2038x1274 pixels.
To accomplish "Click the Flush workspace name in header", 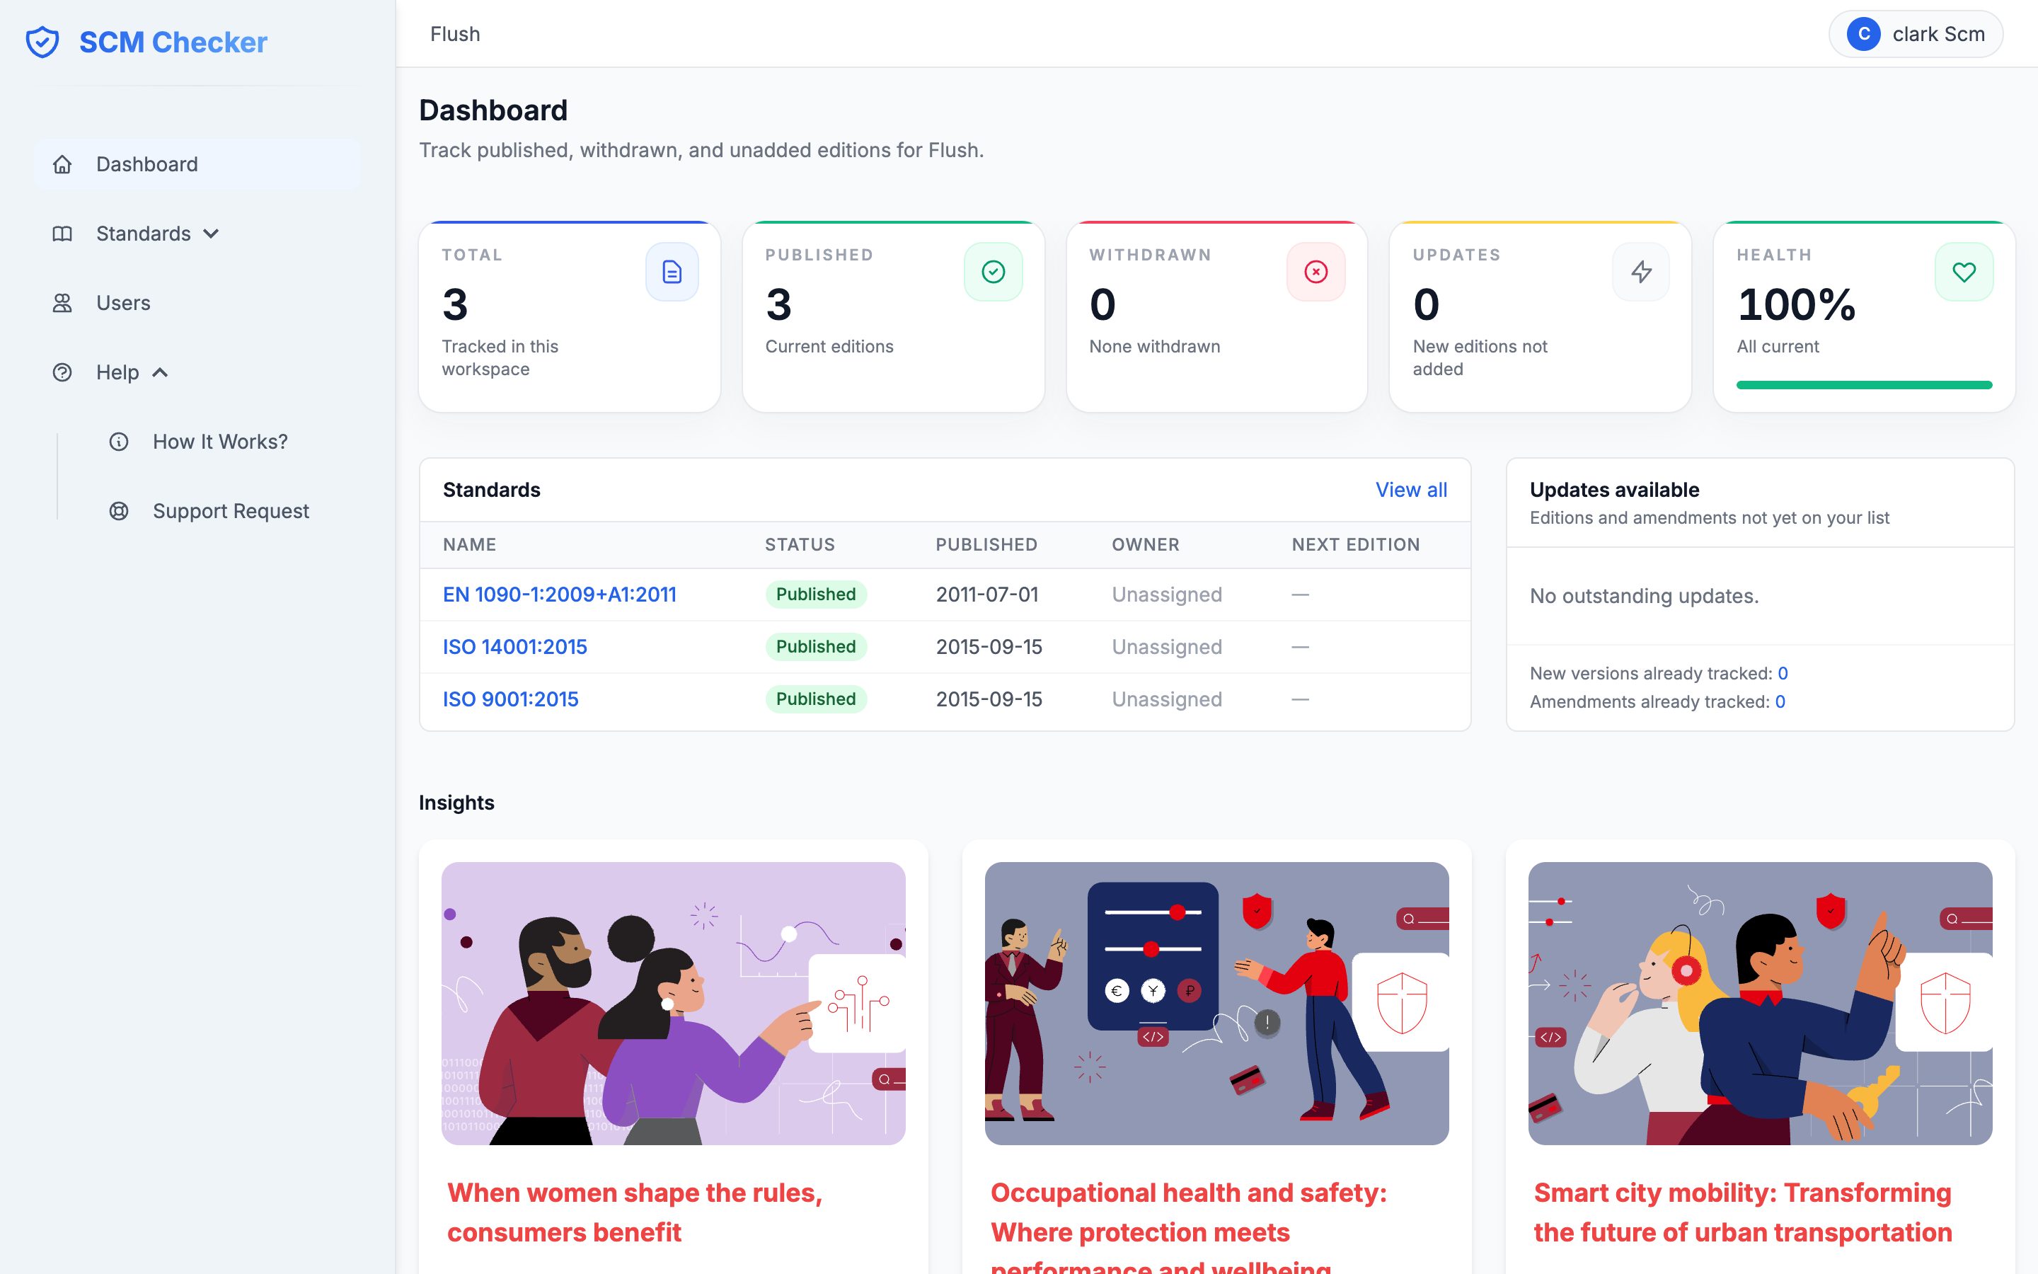I will coord(455,34).
